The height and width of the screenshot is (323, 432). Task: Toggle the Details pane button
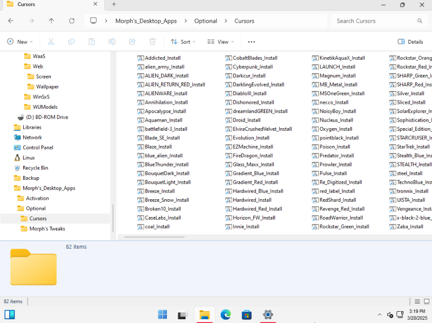point(410,42)
